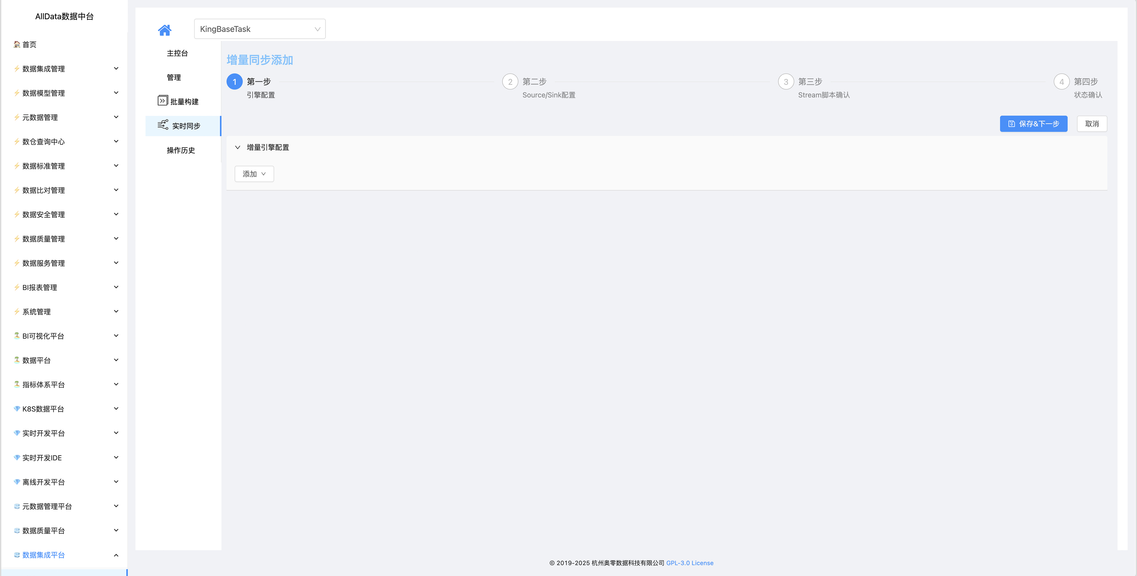Expand the 元数据管理 sidebar menu
Screen dimensions: 1137x576
point(66,117)
